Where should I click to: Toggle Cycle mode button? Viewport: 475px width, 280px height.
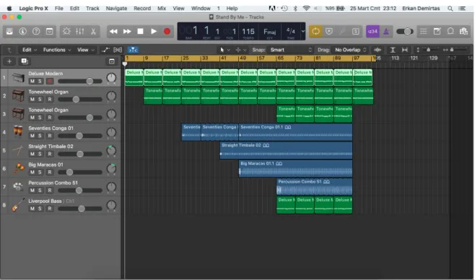point(315,31)
